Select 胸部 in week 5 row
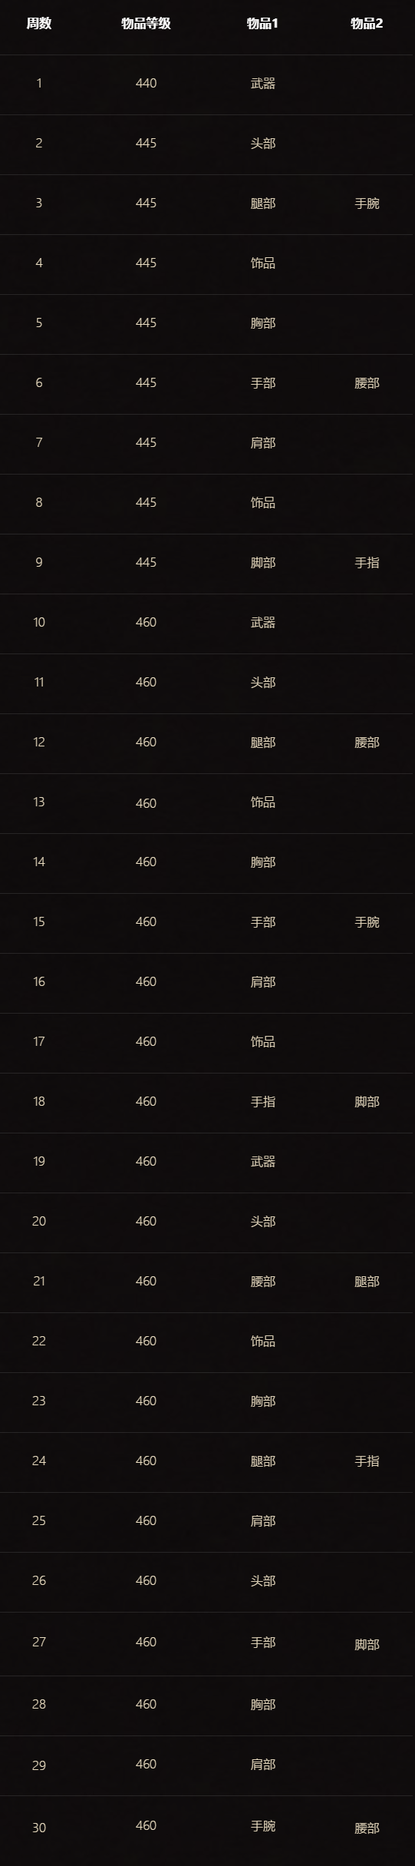The height and width of the screenshot is (1866, 415). click(262, 323)
